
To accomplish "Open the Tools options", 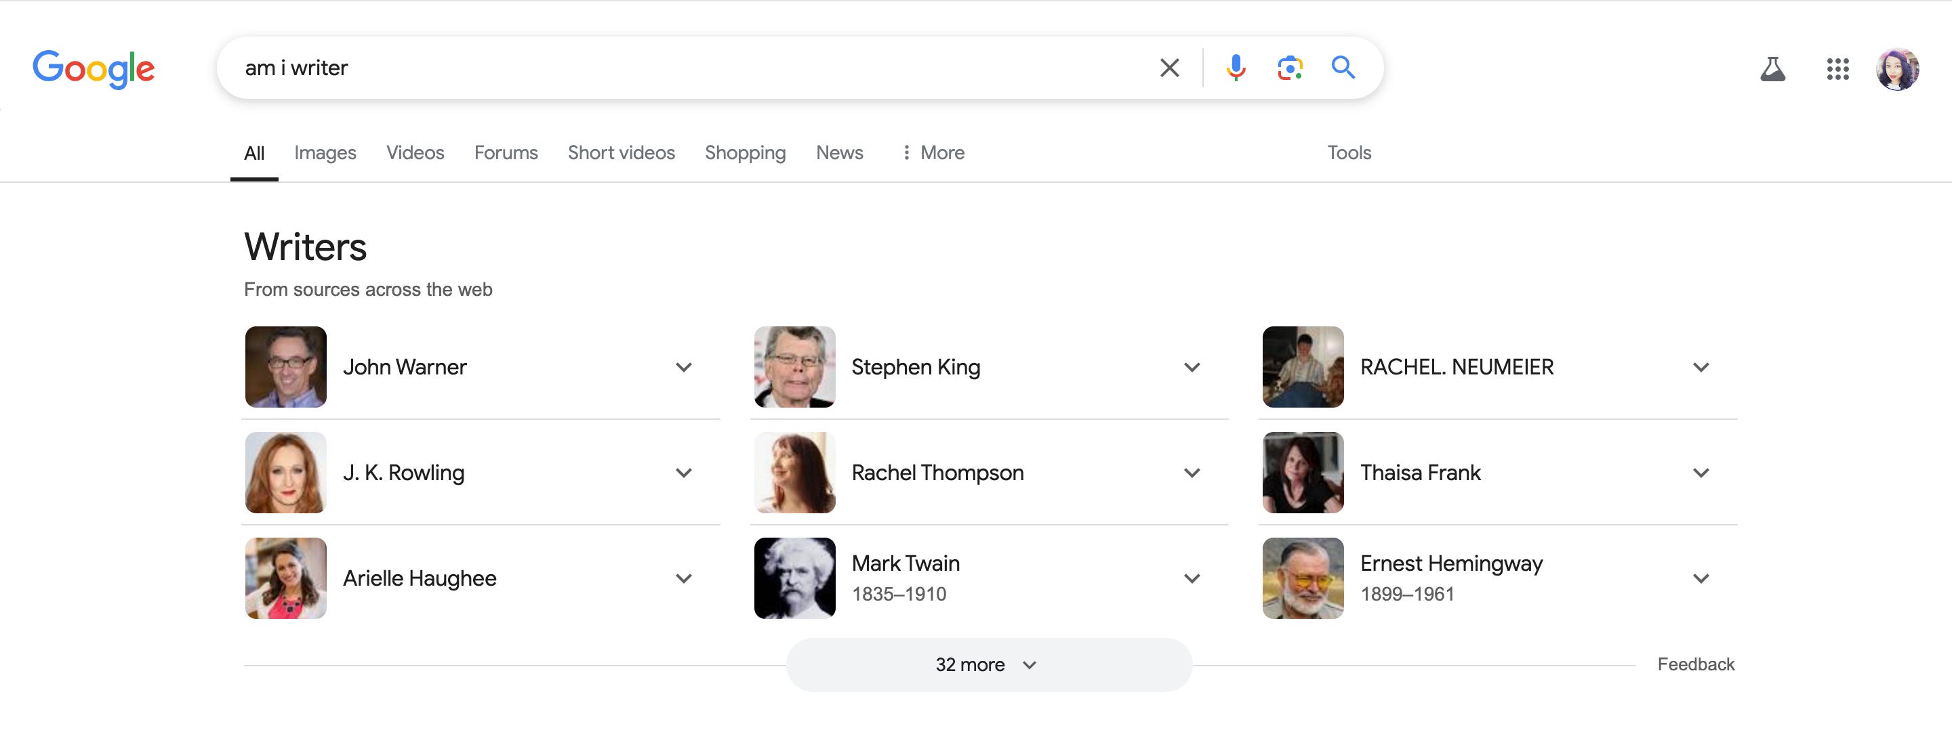I will 1349,153.
